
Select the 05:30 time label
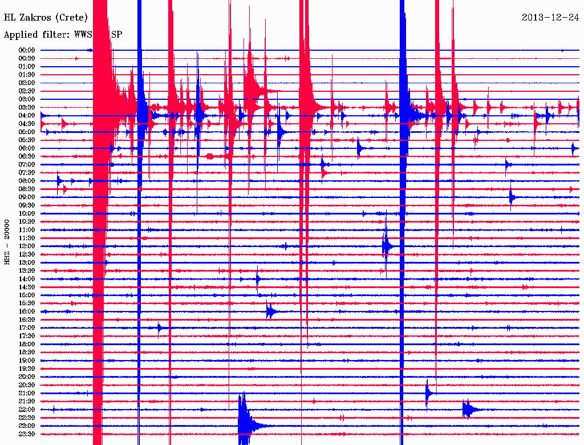[27, 140]
